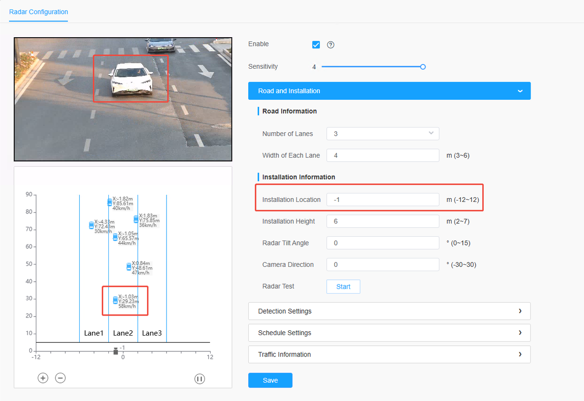The image size is (584, 401).
Task: Select the vehicle icon at Y:75.85m
Action: tap(136, 220)
